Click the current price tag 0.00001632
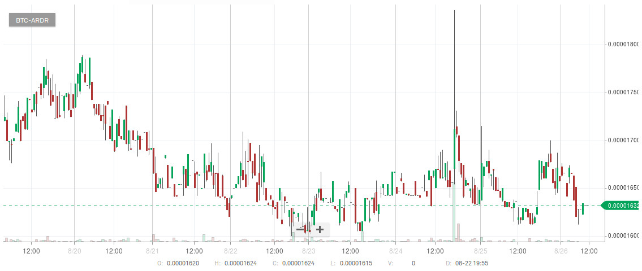The width and height of the screenshot is (642, 271). coord(621,206)
